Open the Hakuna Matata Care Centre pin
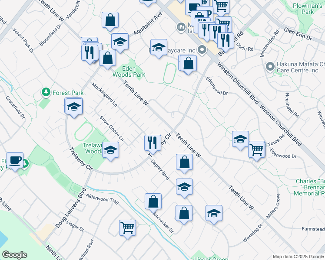 (270, 66)
